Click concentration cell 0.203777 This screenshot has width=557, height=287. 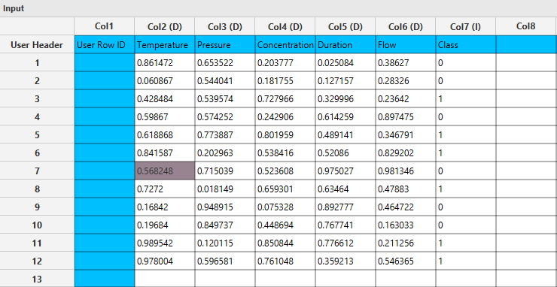(285, 63)
